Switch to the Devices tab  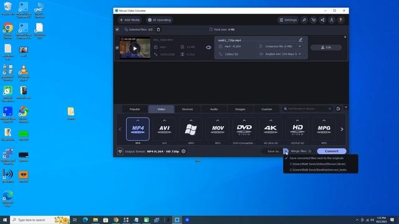pyautogui.click(x=188, y=109)
